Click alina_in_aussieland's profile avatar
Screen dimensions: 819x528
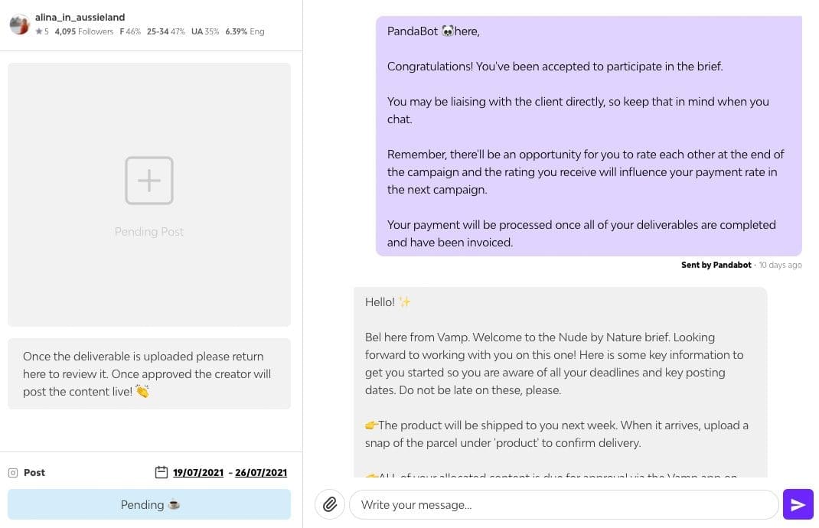point(19,24)
